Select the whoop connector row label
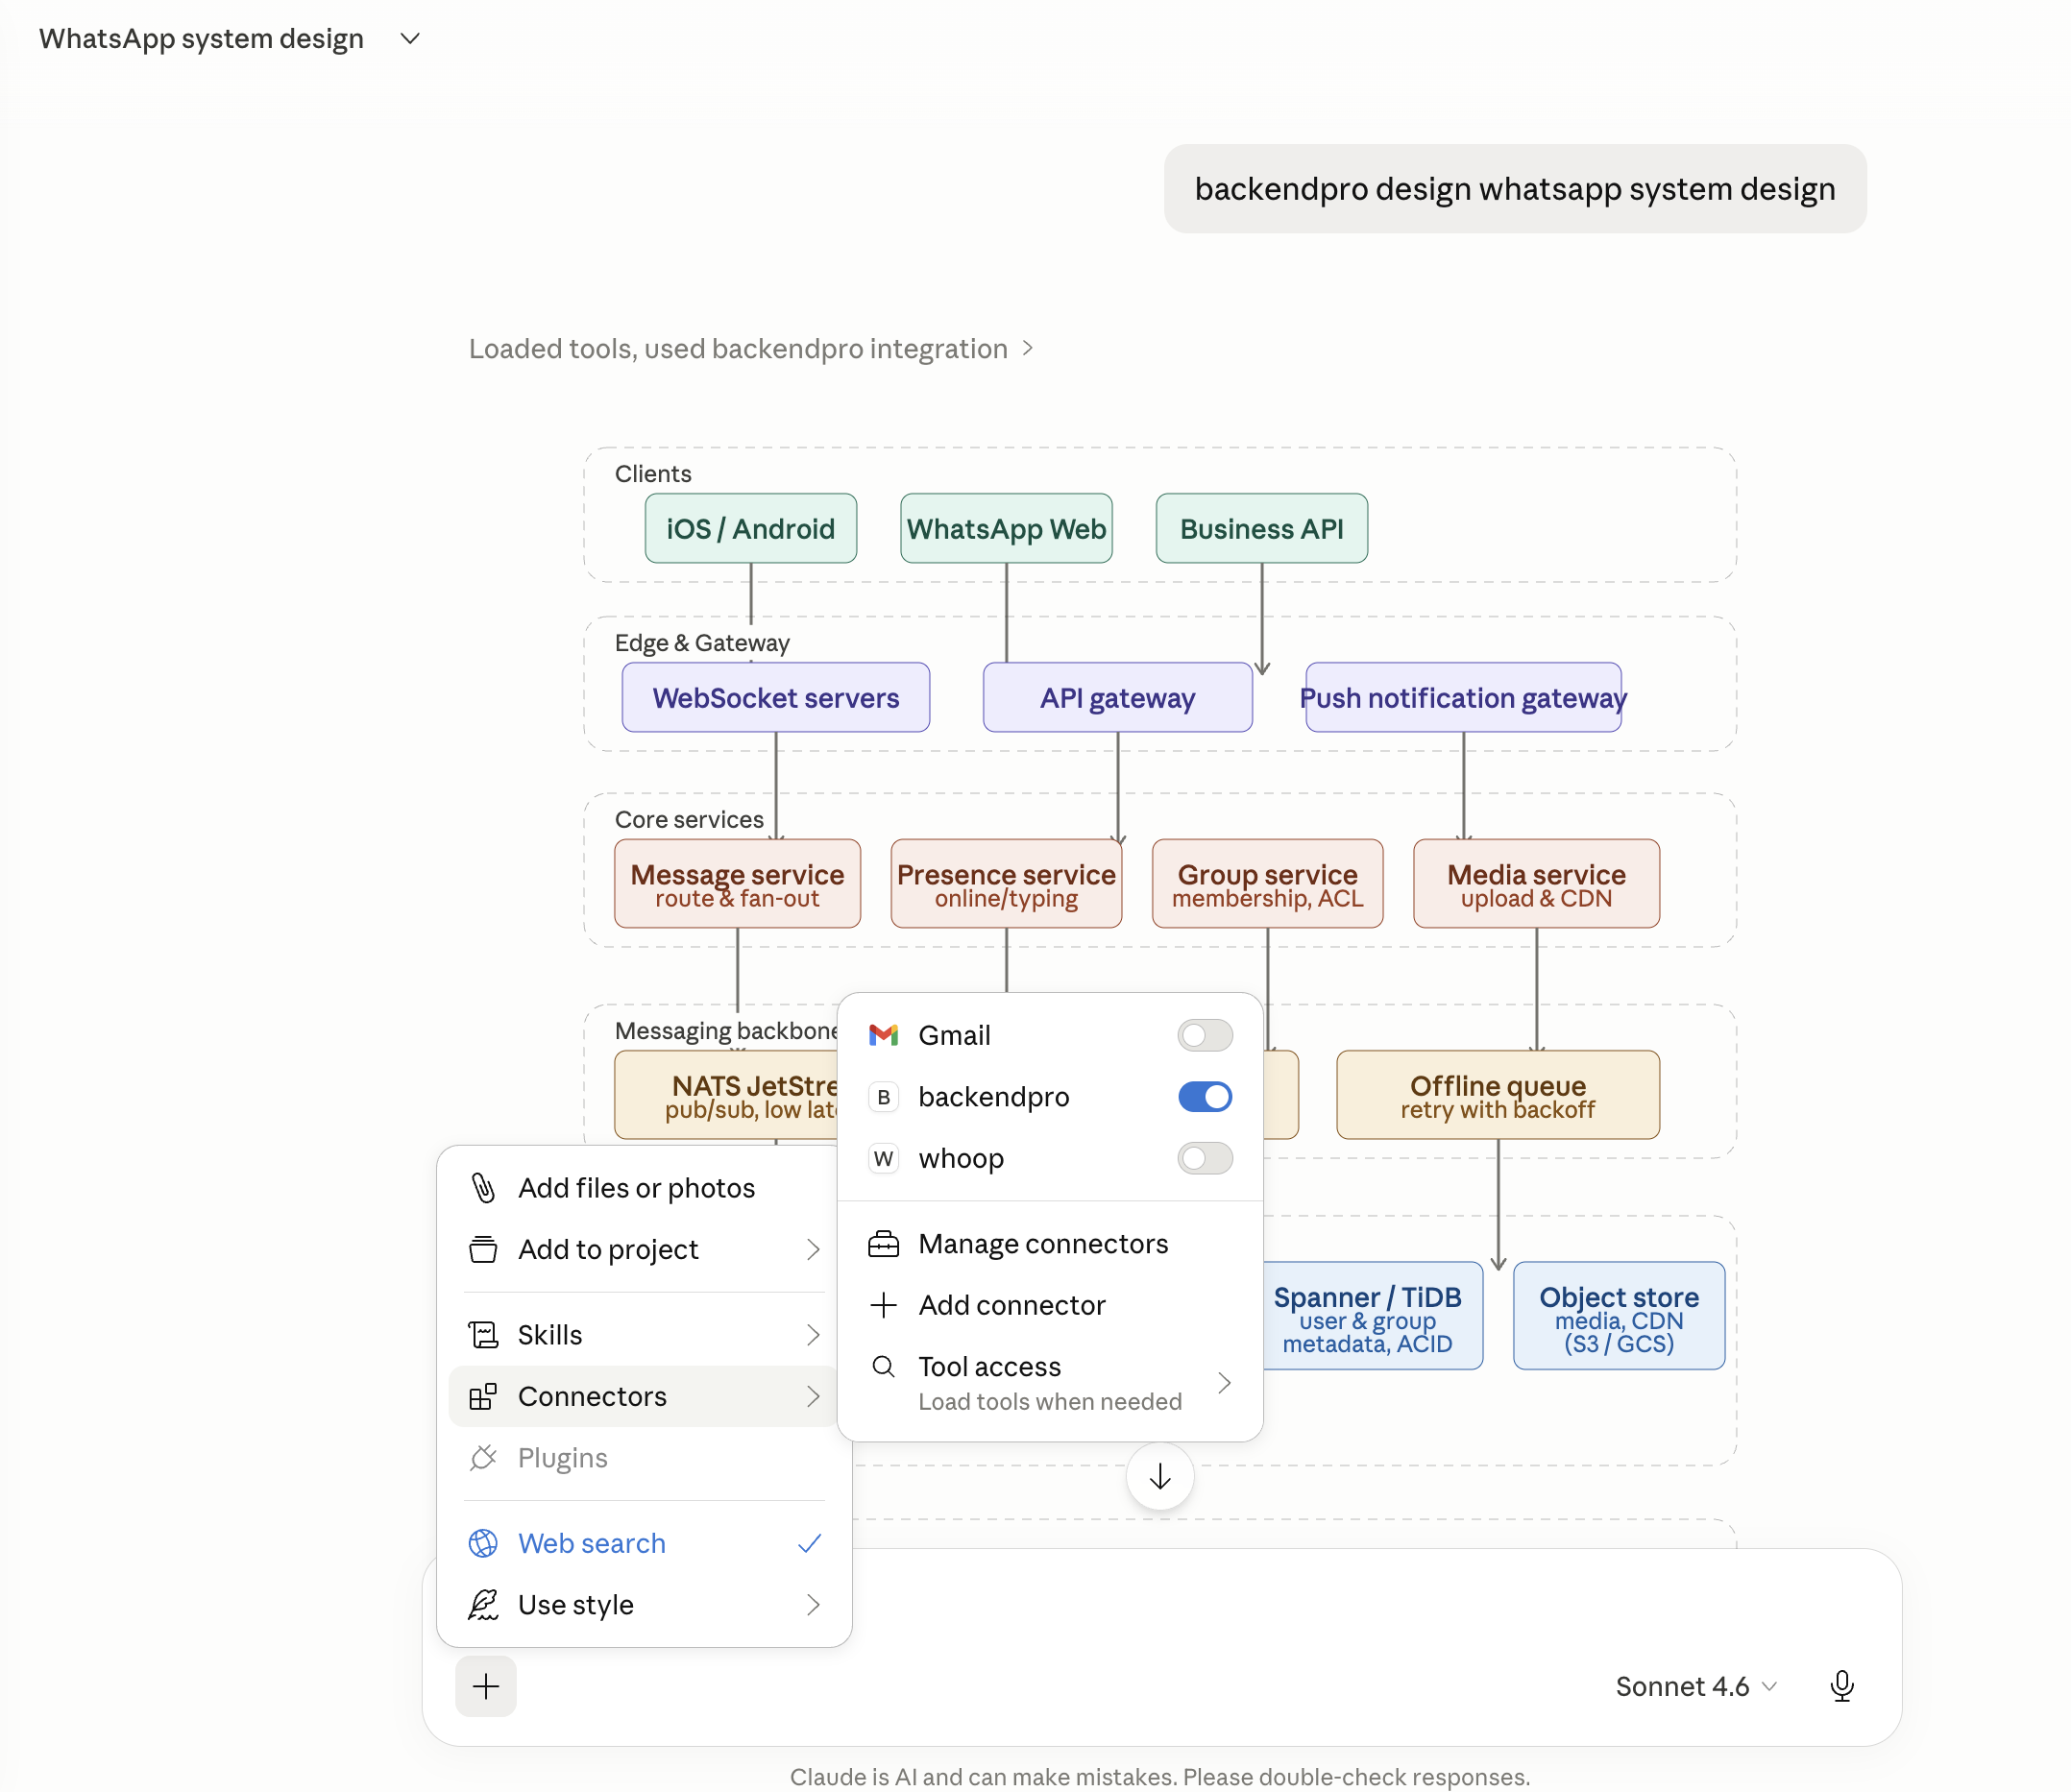 click(x=961, y=1158)
